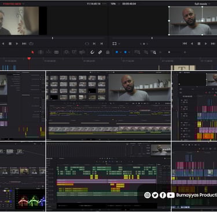217x212 pixels.
Task: Play forward in the source viewer
Action: click(x=17, y=44)
